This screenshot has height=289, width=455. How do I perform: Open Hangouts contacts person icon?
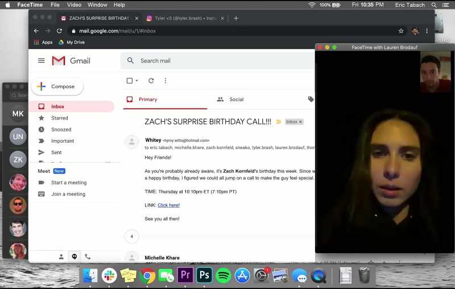coord(61,257)
